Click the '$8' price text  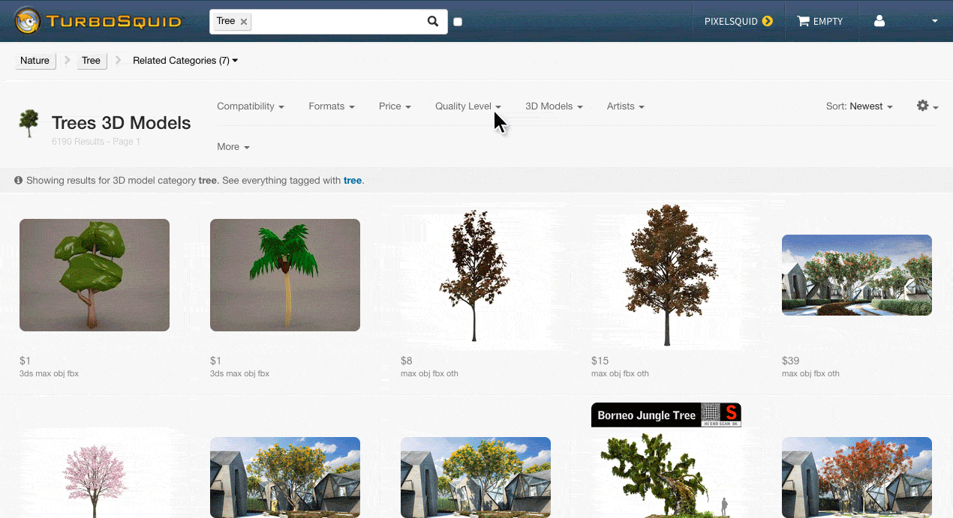pyautogui.click(x=406, y=361)
